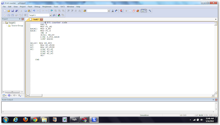
Task: Open the Window menu
Action: click(70, 7)
